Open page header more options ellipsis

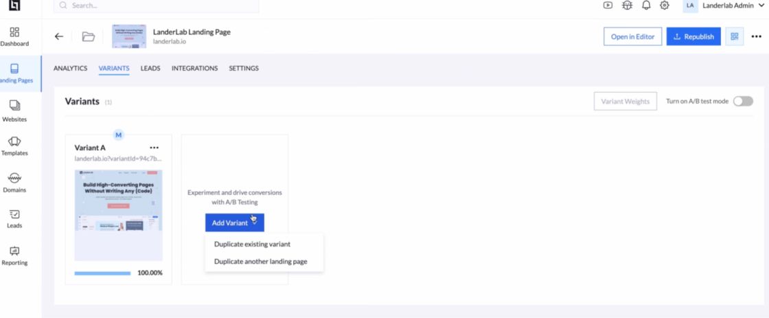click(756, 37)
